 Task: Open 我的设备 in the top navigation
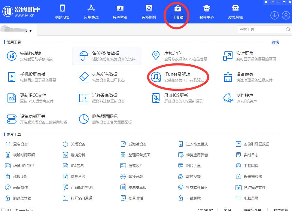click(62, 12)
